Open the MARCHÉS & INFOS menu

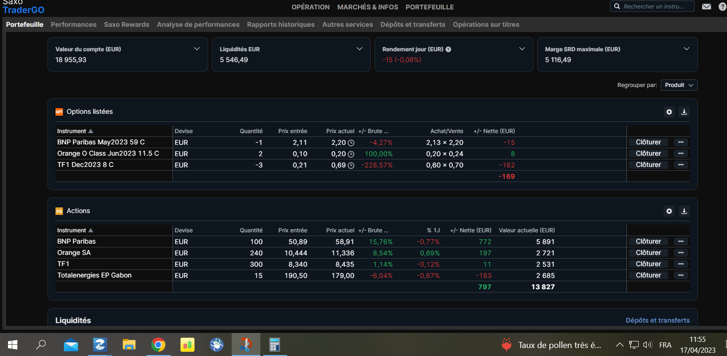(x=367, y=7)
